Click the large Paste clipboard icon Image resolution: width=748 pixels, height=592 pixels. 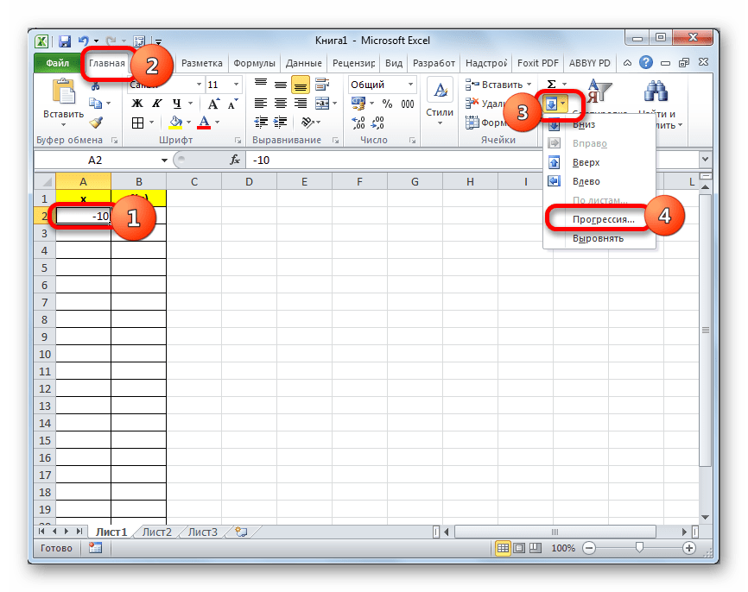63,91
